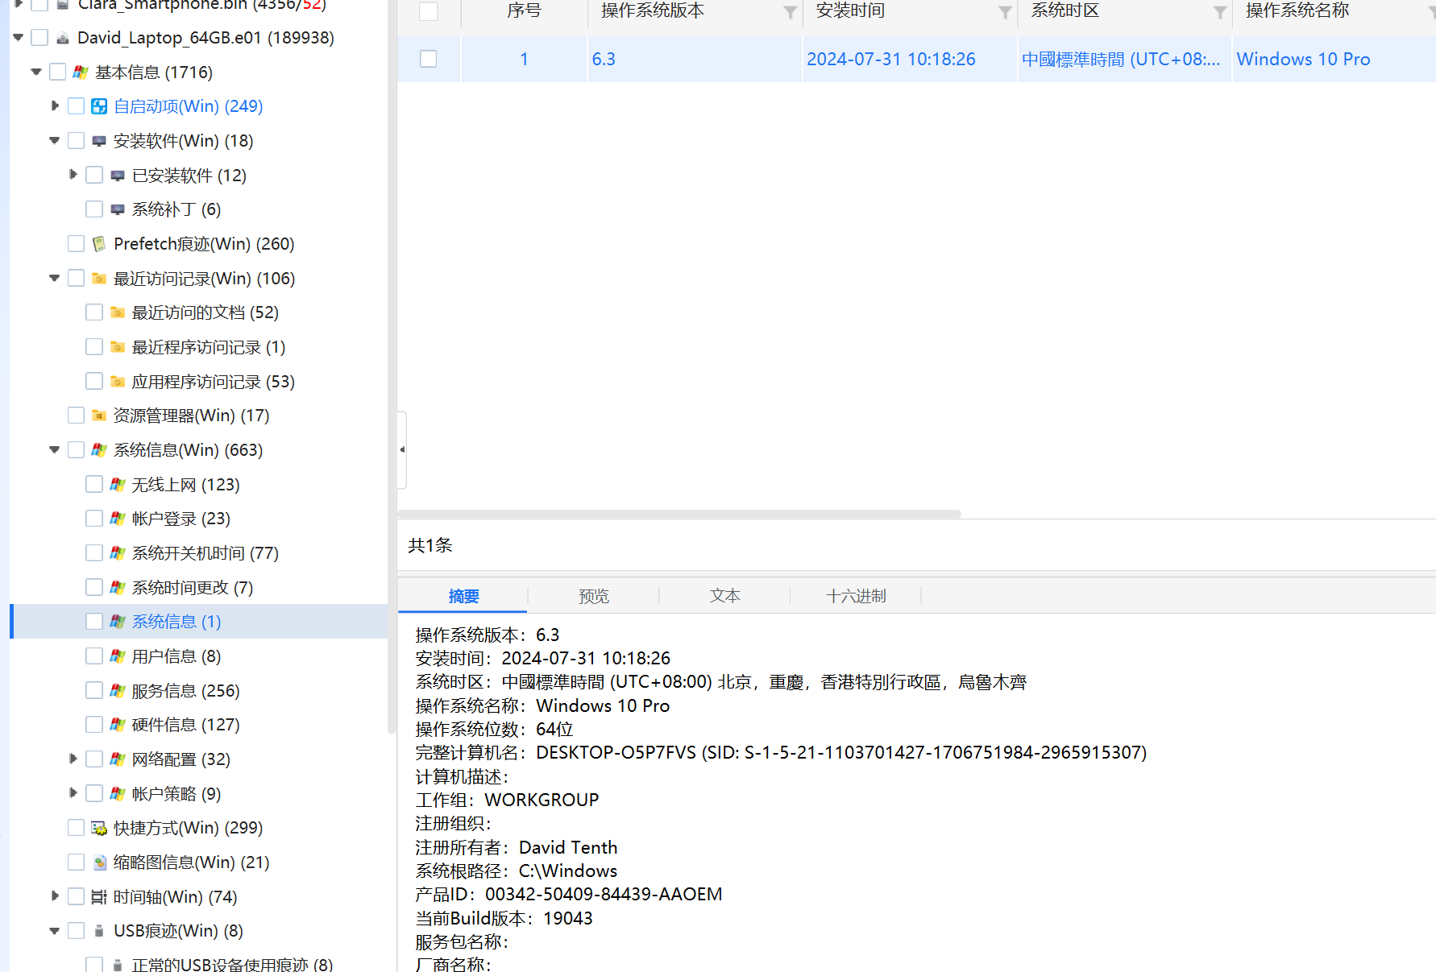Click the 系统信息(Win) flag icon
Screen dimensions: 1436x972
click(99, 450)
